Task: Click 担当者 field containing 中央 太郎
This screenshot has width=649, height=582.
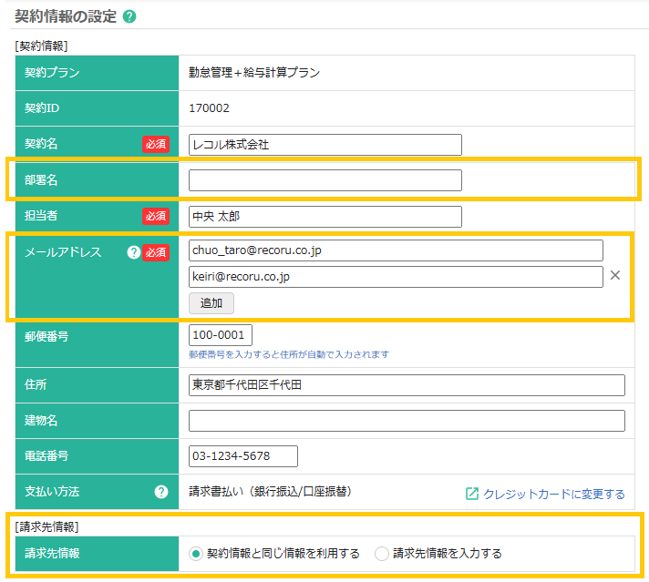Action: 324,217
